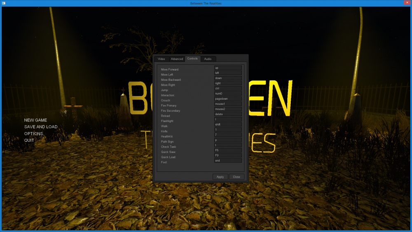
Task: Click the 'Fire Secondary:' label
Action: click(171, 110)
